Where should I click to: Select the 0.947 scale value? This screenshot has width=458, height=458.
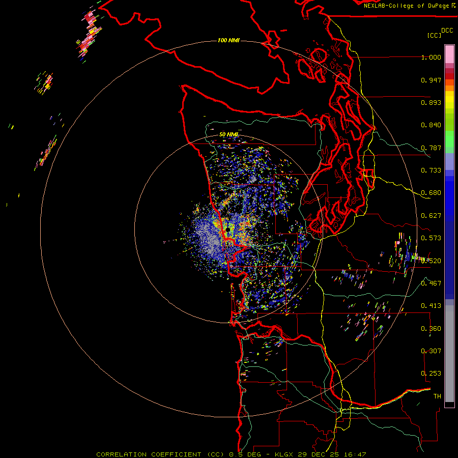click(x=431, y=80)
